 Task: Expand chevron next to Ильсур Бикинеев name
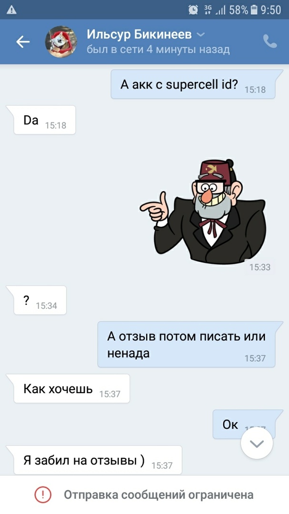(200, 34)
